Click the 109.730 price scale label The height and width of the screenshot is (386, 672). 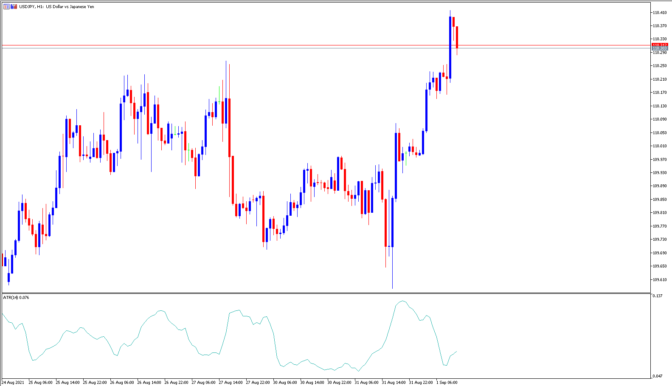pyautogui.click(x=659, y=239)
